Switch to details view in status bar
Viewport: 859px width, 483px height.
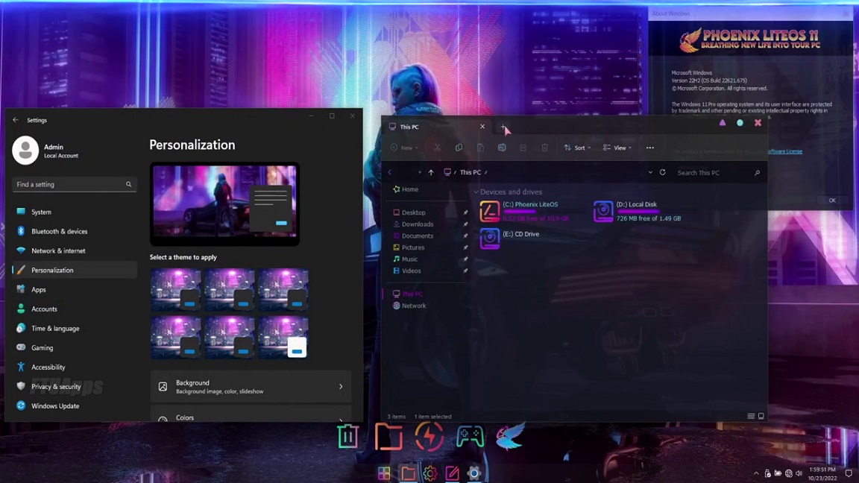751,416
